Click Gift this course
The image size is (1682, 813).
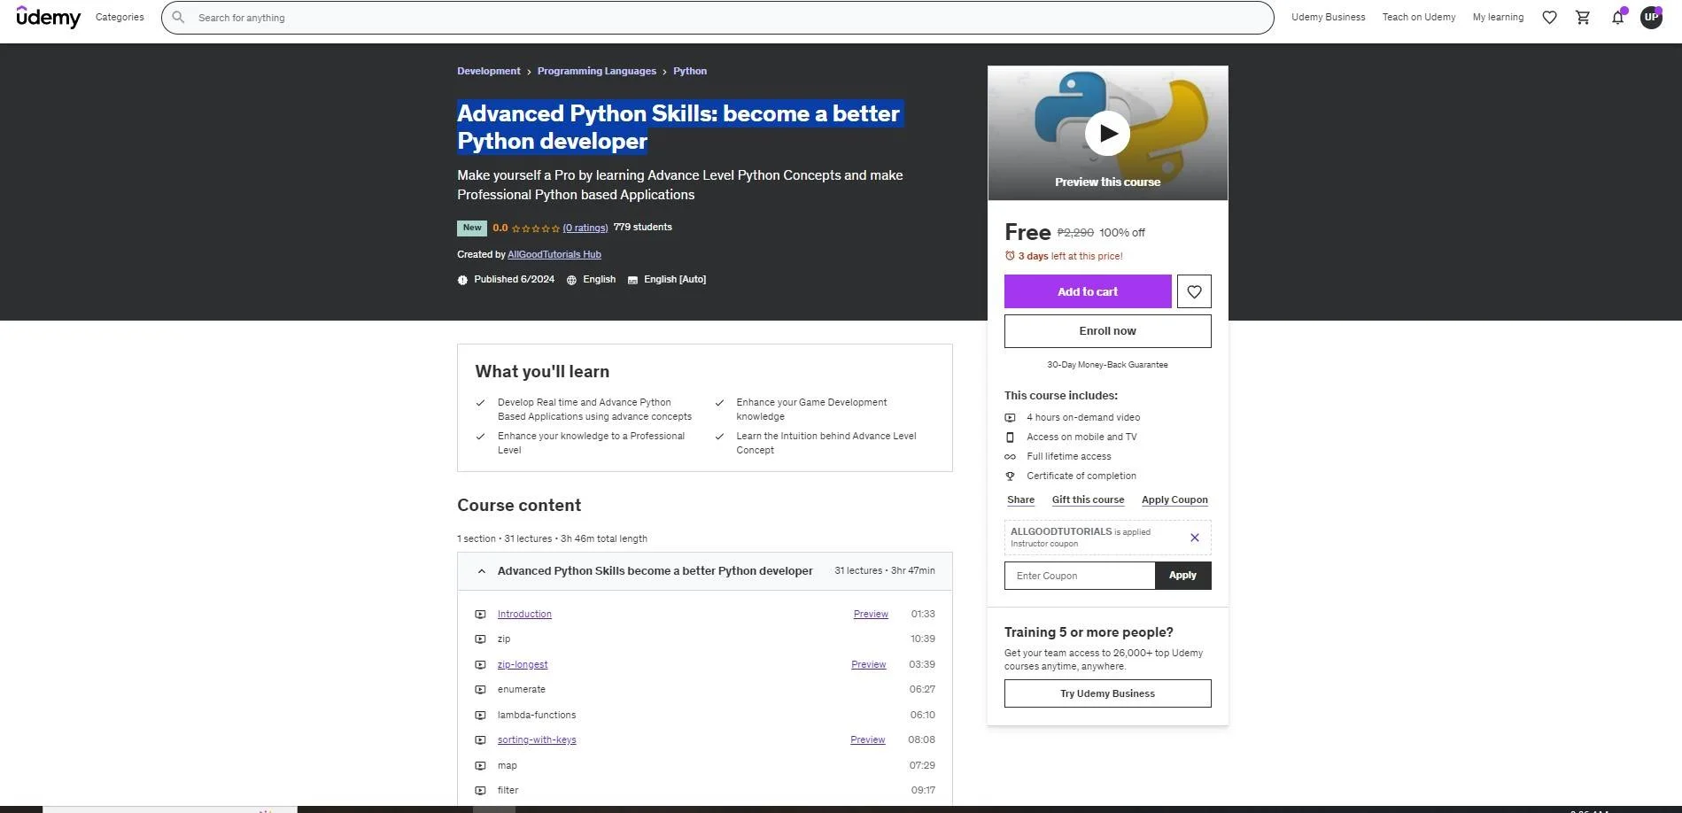[x=1088, y=499]
